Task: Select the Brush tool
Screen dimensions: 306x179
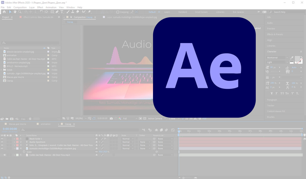Action: [68, 12]
